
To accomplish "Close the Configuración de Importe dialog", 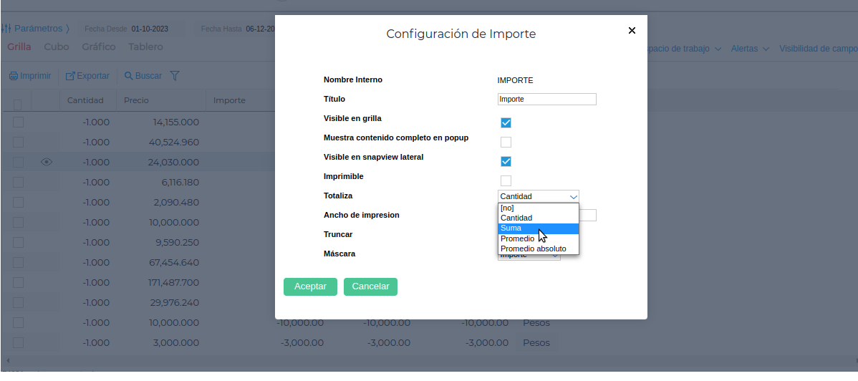I will tap(632, 31).
